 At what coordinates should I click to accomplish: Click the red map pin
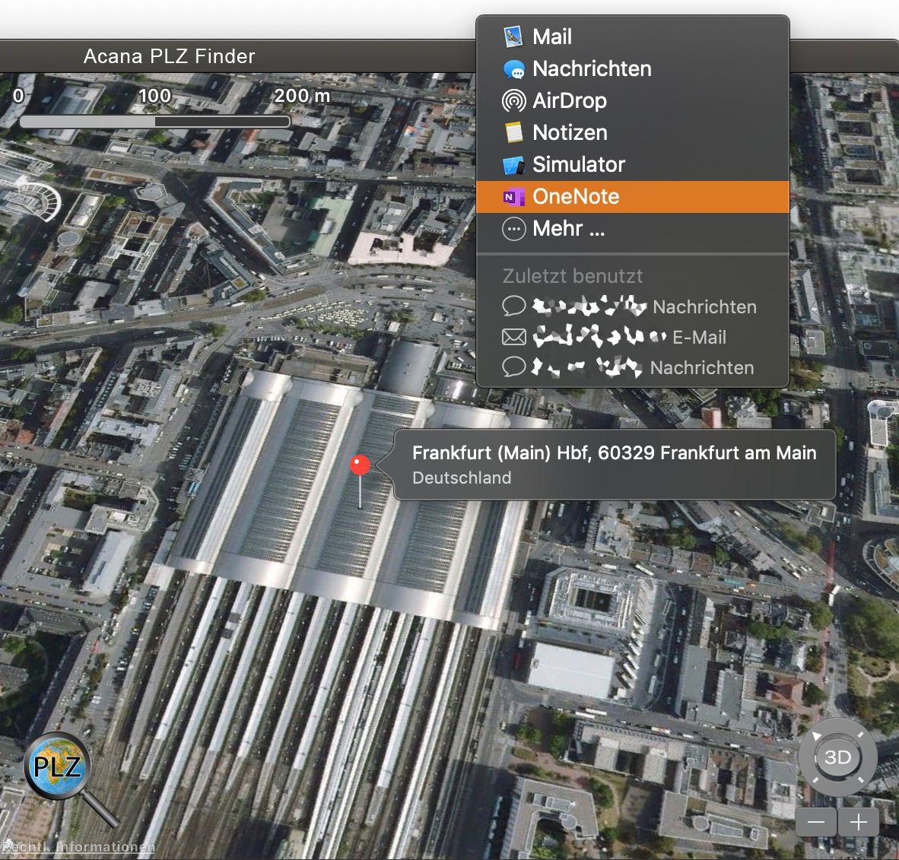[360, 465]
